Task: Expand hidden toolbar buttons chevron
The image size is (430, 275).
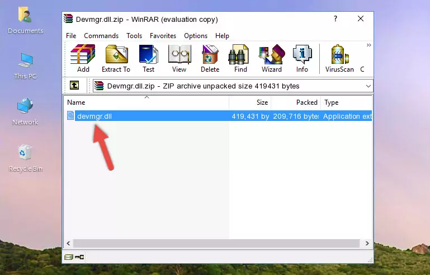Action: tap(369, 45)
